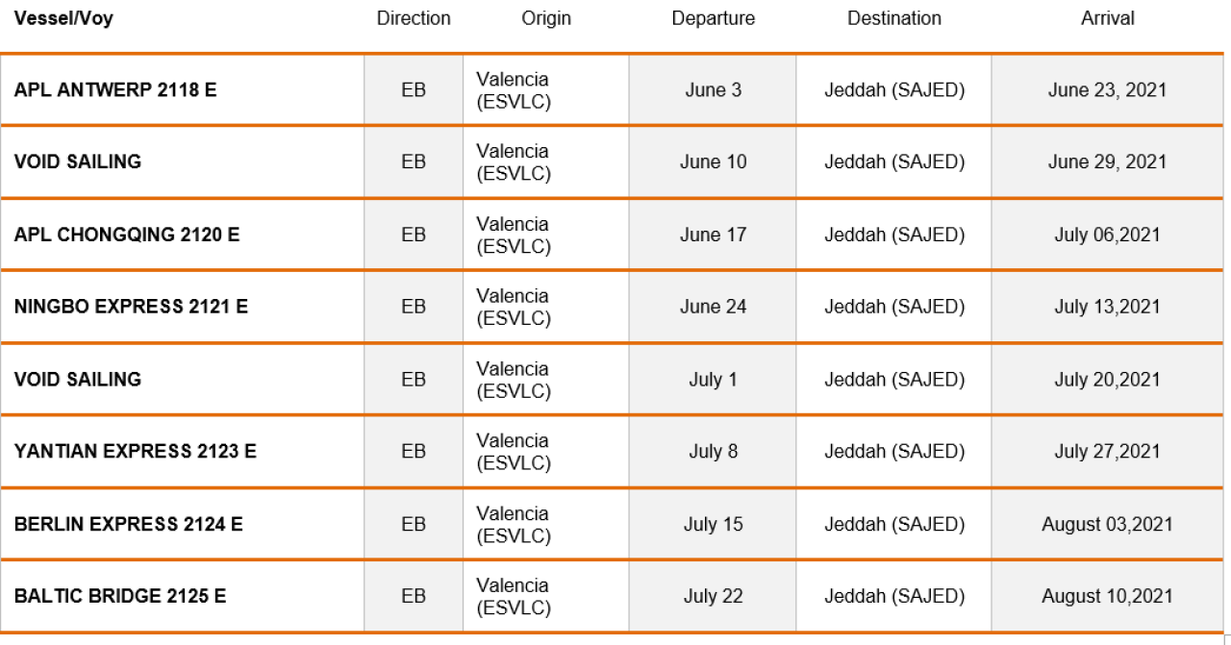The height and width of the screenshot is (645, 1231).
Task: Click the July 15 departure cell
Action: [713, 524]
